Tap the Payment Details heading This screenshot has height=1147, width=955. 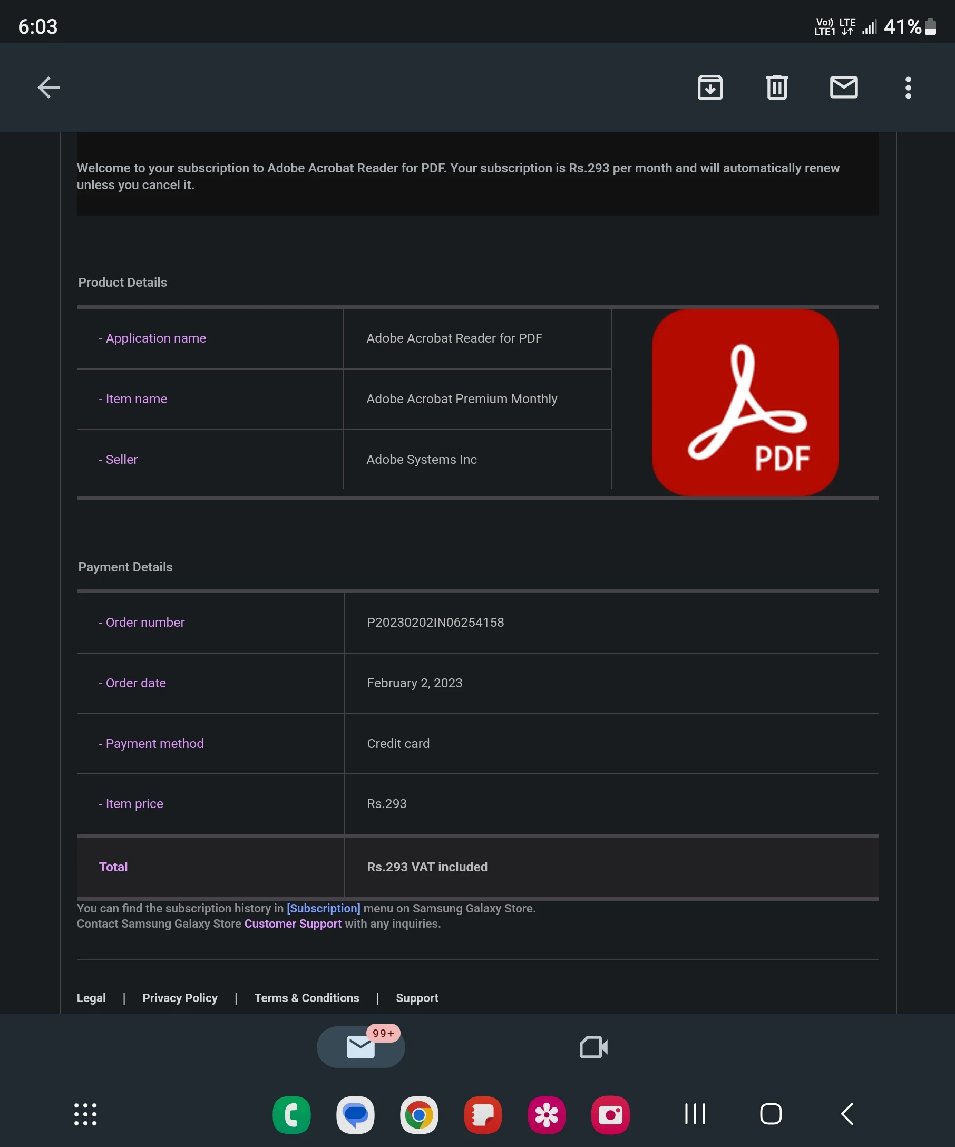click(125, 567)
